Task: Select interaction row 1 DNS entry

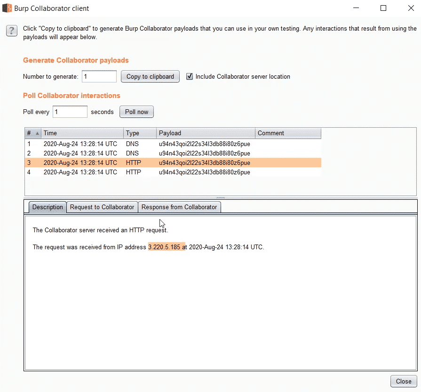Action: pyautogui.click(x=173, y=144)
